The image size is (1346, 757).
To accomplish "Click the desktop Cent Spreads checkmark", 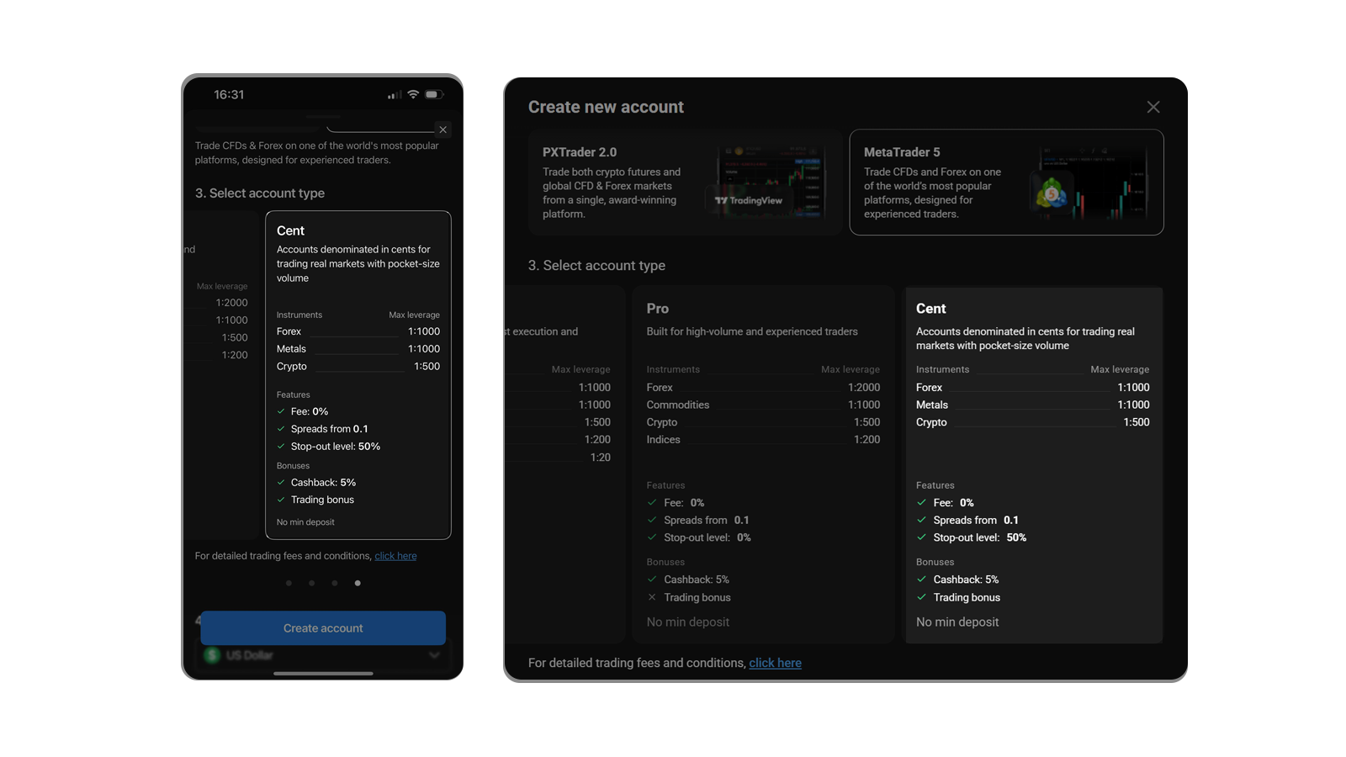I will pyautogui.click(x=921, y=520).
